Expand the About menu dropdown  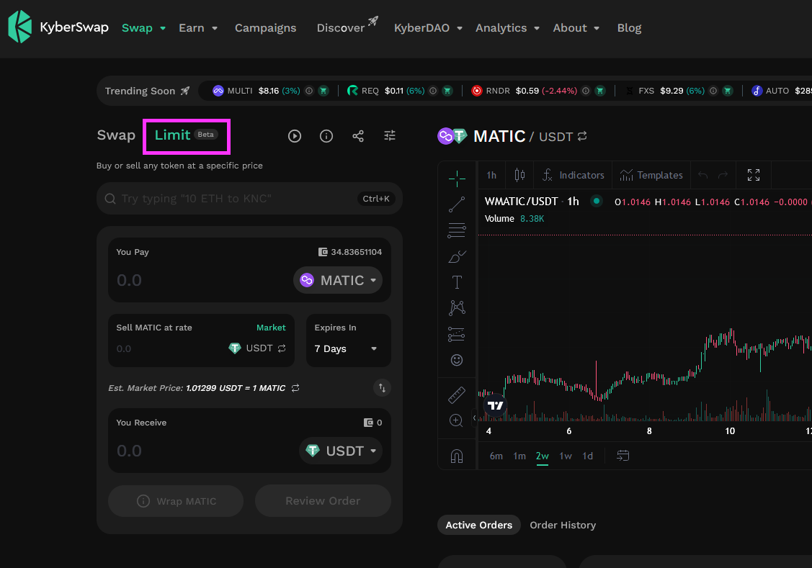point(597,29)
